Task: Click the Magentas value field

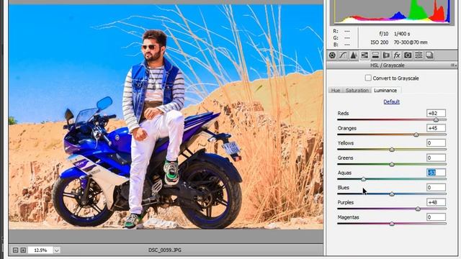Action: [x=436, y=217]
